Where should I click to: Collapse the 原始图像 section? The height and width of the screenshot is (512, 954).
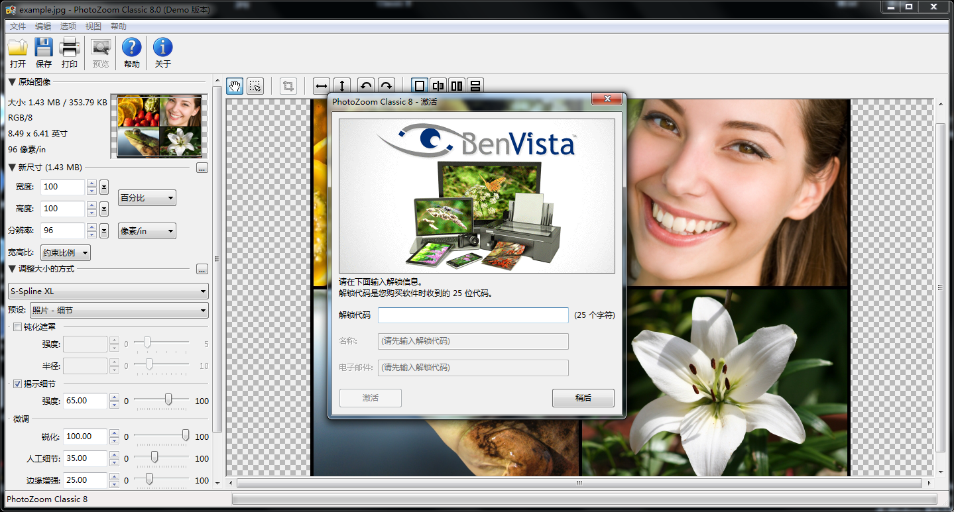coord(11,82)
